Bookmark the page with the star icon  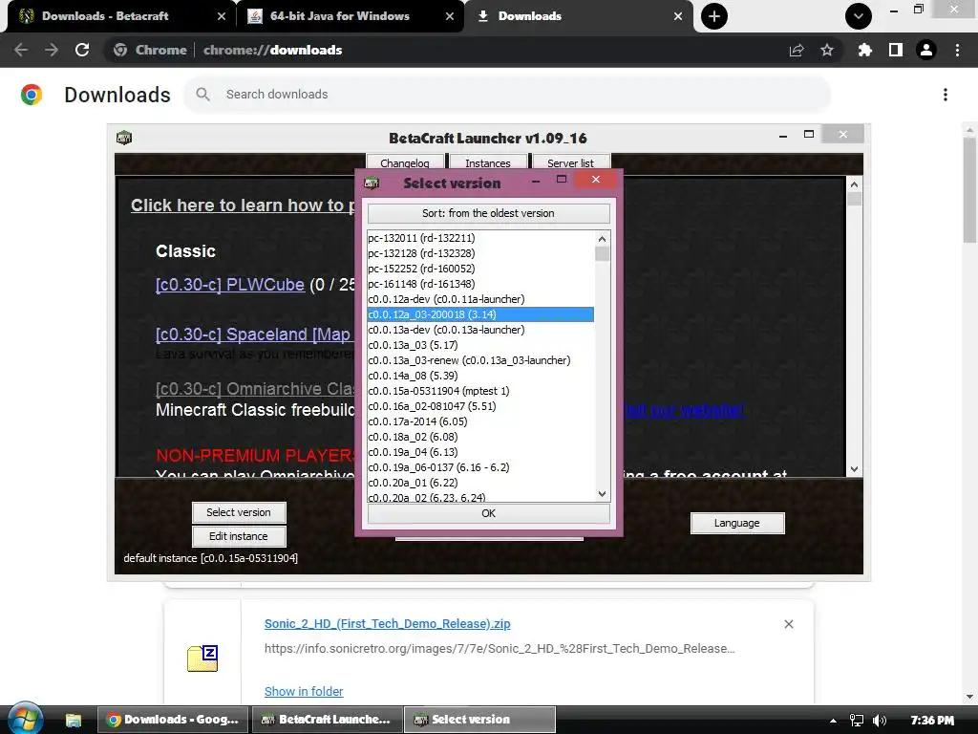tap(827, 50)
